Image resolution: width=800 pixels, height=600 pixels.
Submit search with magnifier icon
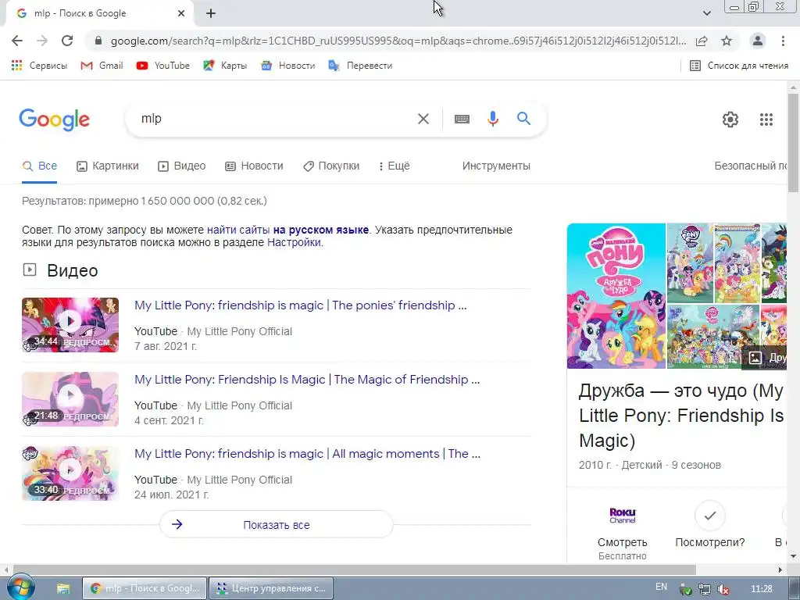523,119
